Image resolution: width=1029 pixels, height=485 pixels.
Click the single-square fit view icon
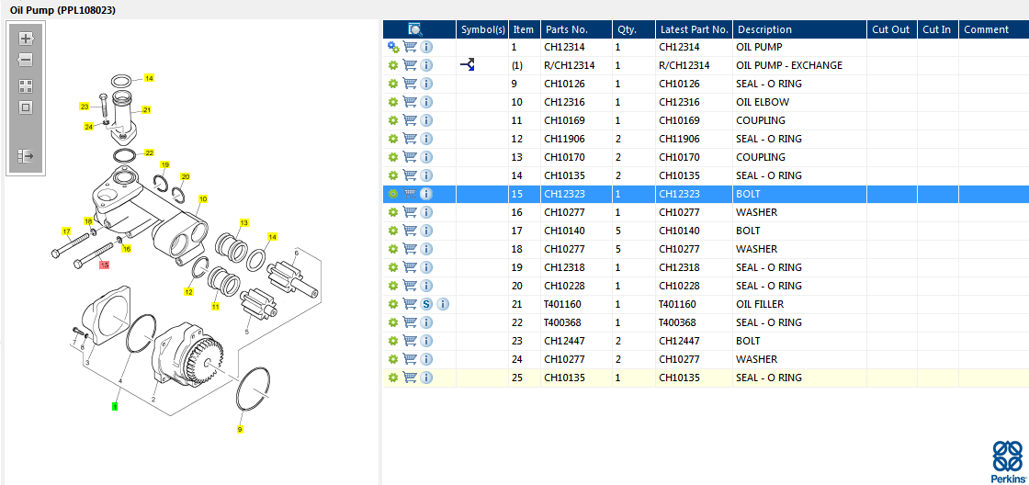point(26,107)
